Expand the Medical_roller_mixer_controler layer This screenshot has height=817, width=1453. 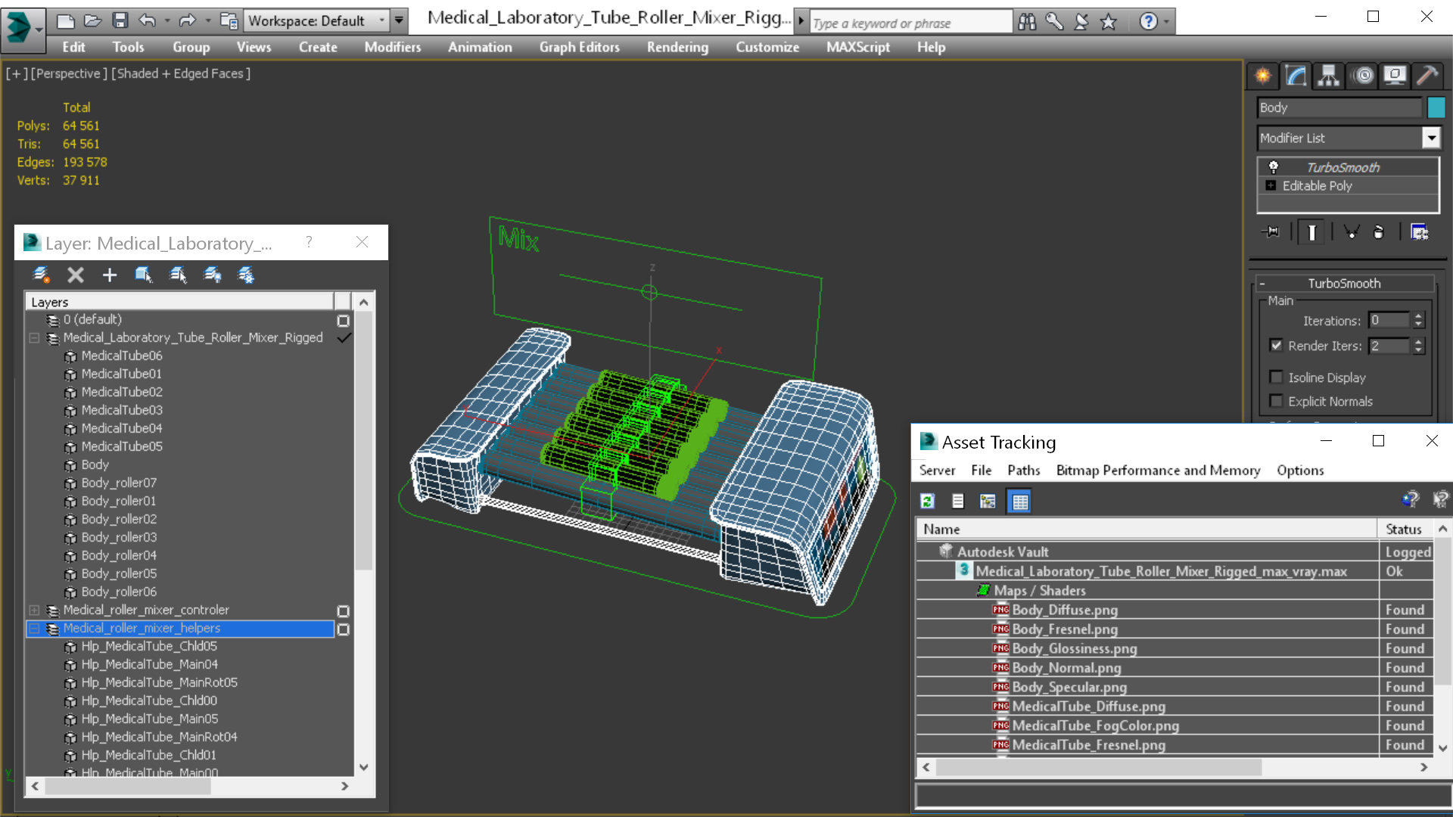pos(34,610)
